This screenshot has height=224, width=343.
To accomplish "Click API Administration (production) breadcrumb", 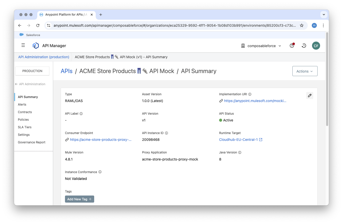I will [44, 57].
